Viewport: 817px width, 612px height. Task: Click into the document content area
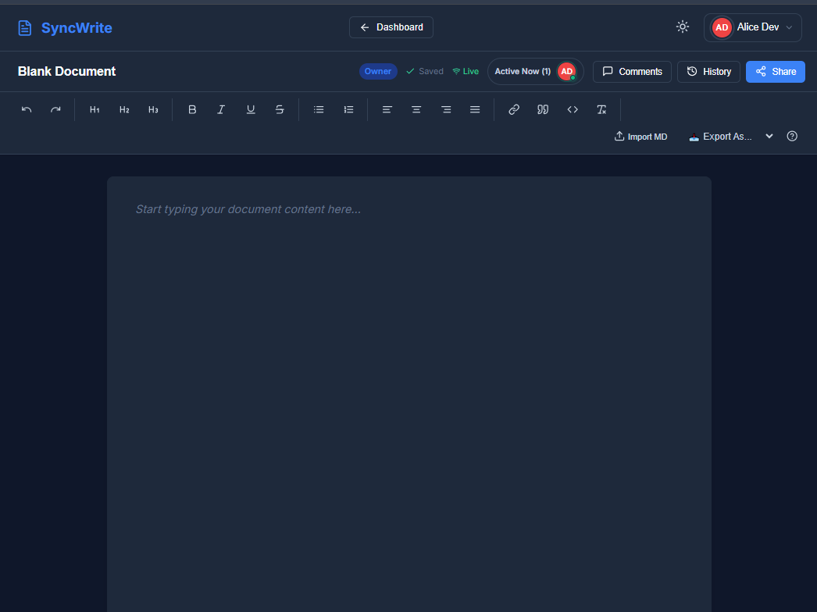pos(409,396)
